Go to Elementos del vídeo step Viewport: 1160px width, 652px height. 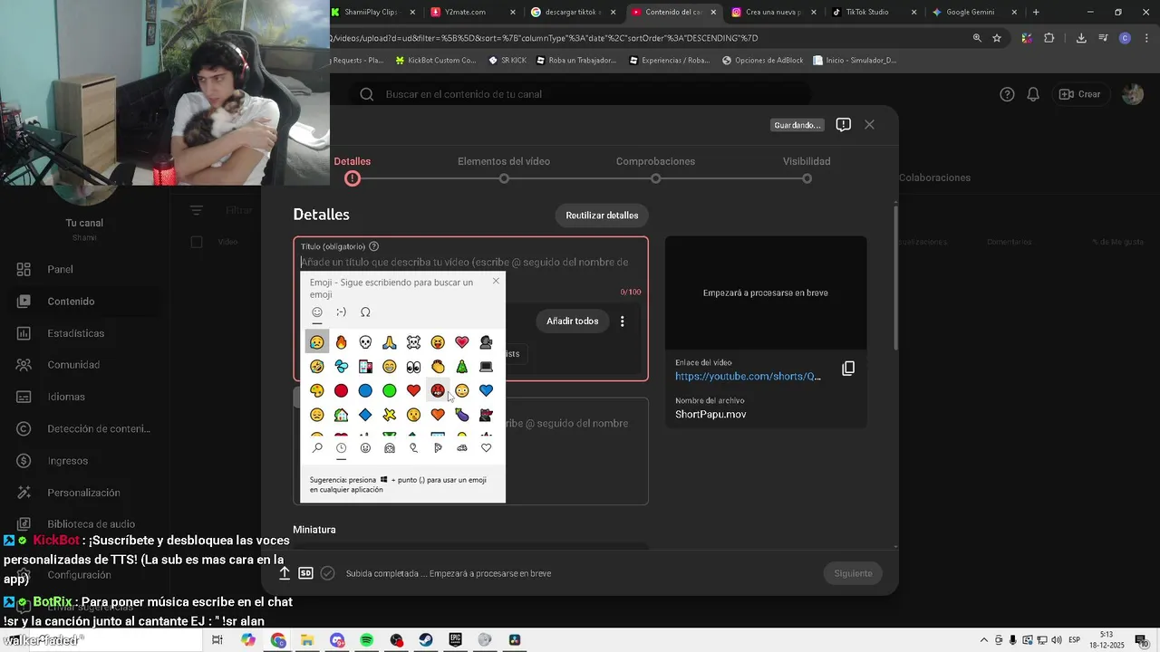tap(504, 170)
